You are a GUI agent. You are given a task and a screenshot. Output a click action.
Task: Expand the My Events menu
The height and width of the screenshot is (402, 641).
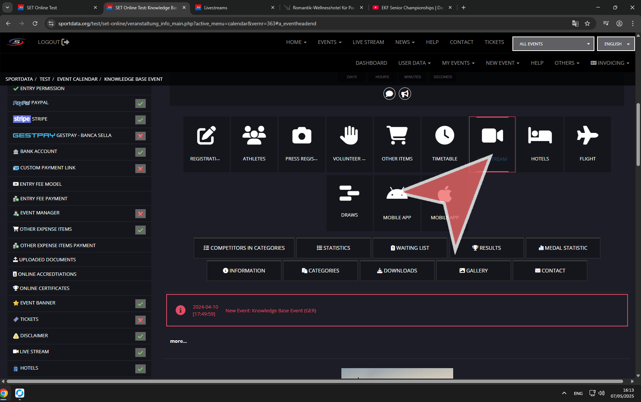458,63
